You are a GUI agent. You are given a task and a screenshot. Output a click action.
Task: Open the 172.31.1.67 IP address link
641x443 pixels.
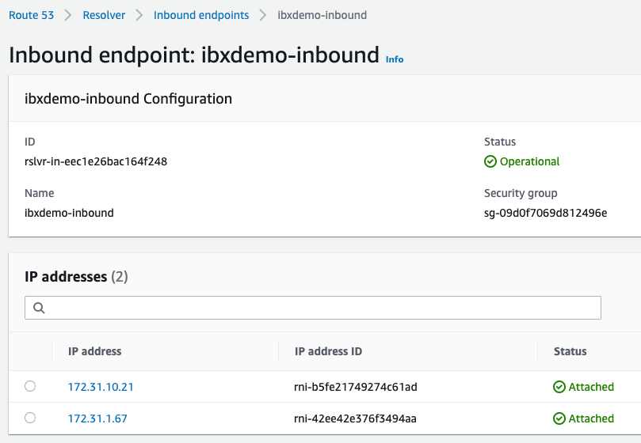coord(97,418)
